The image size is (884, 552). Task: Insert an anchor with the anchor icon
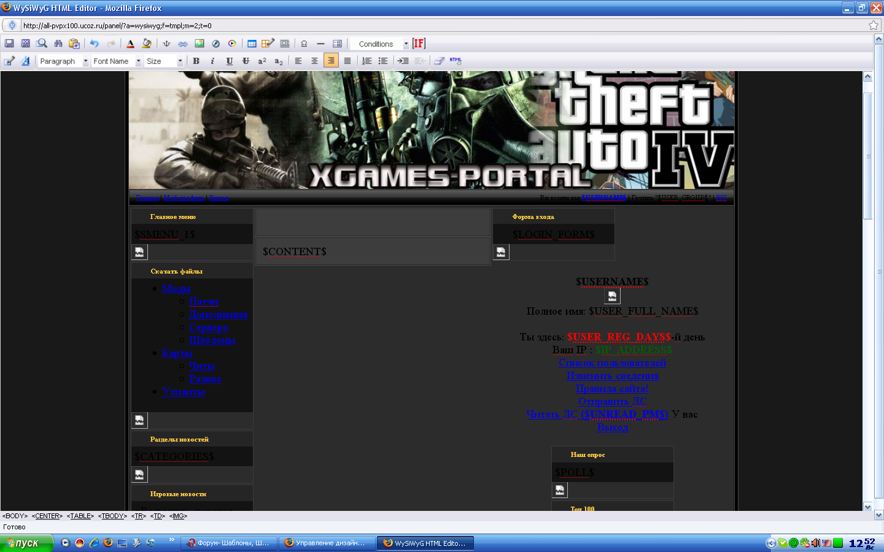(x=166, y=44)
